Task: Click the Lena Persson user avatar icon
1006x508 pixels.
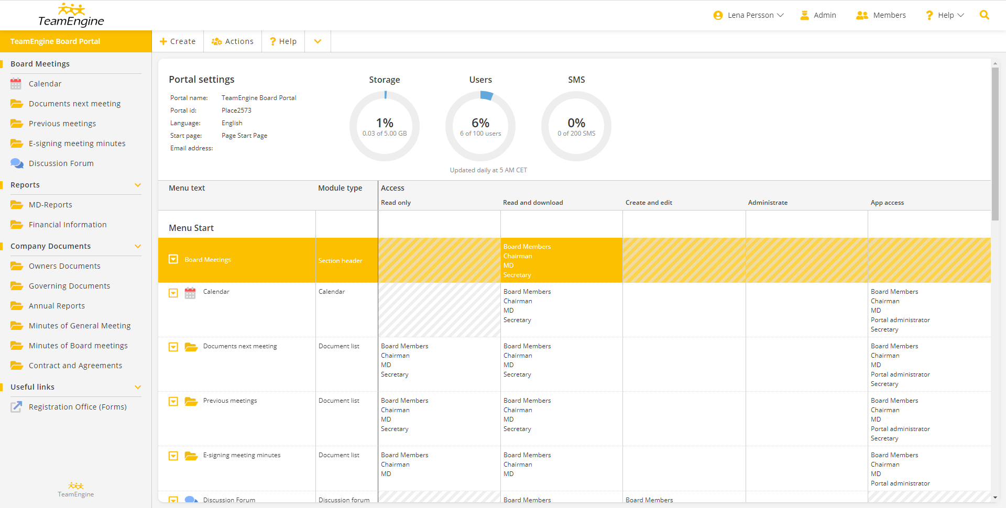Action: pyautogui.click(x=718, y=15)
